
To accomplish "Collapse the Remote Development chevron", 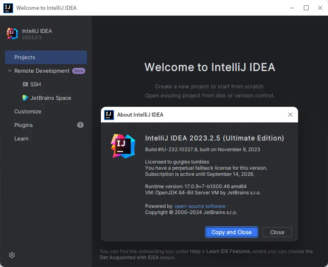I will coord(10,71).
